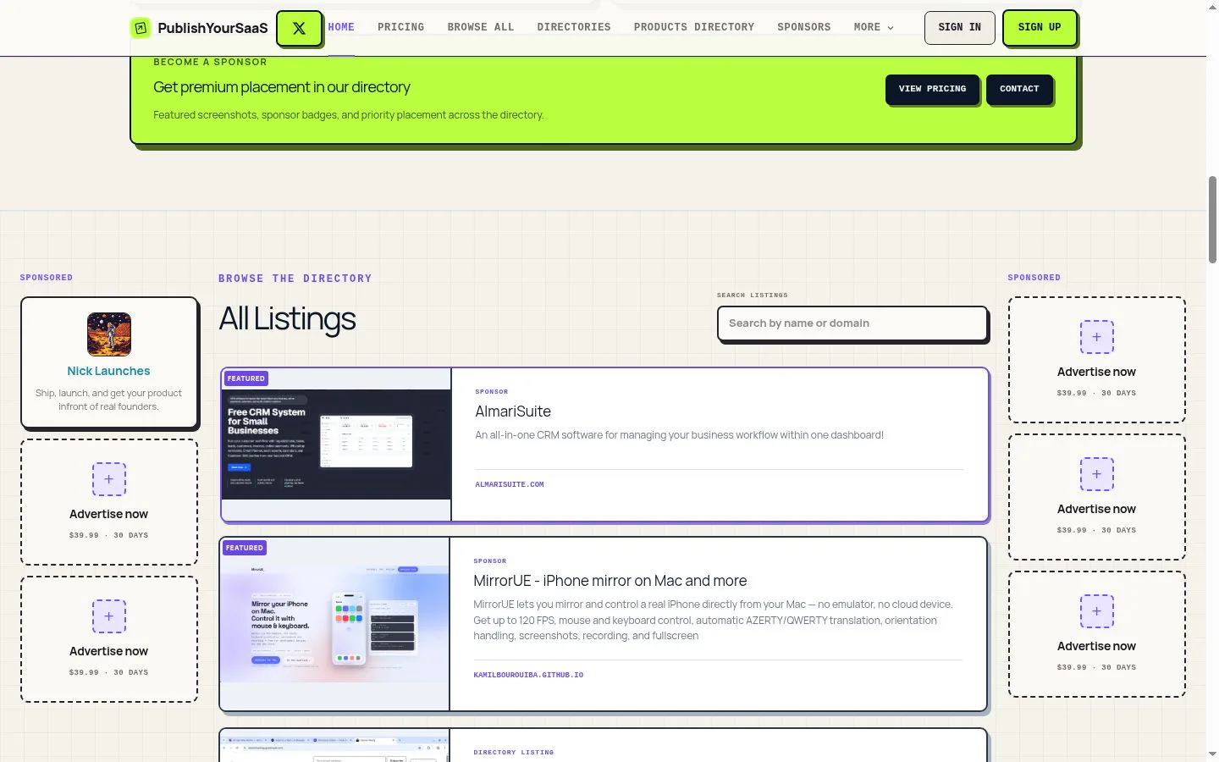Image resolution: width=1219 pixels, height=762 pixels.
Task: Open the Pricing nav item
Action: 400,27
